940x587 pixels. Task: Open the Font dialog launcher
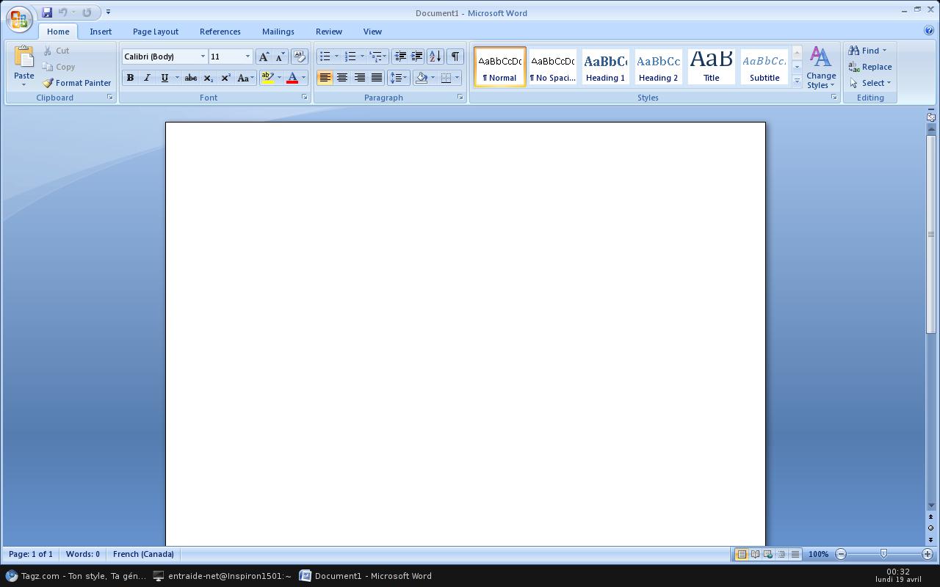click(305, 97)
